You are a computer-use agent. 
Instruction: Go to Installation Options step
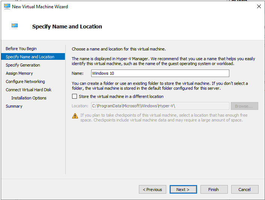[29, 98]
